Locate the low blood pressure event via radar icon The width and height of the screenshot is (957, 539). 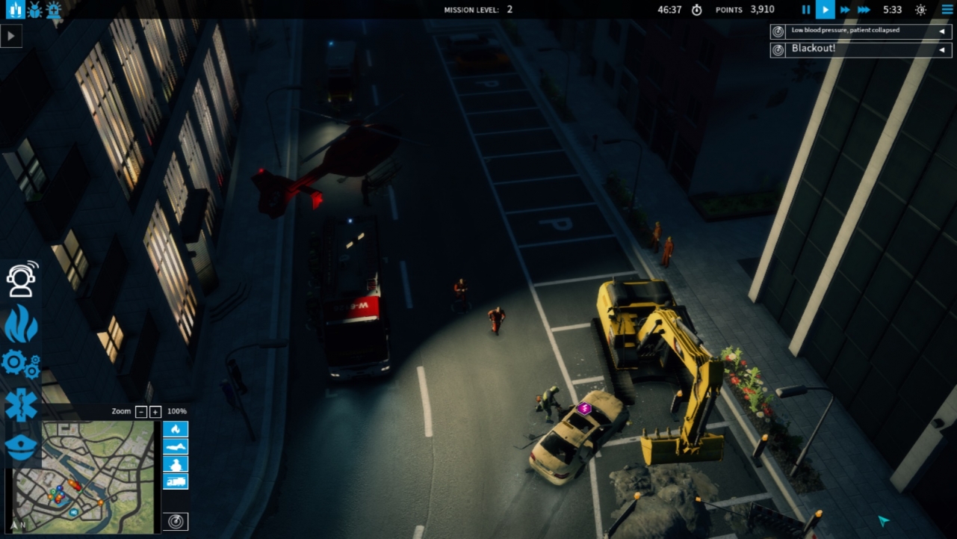pos(778,31)
